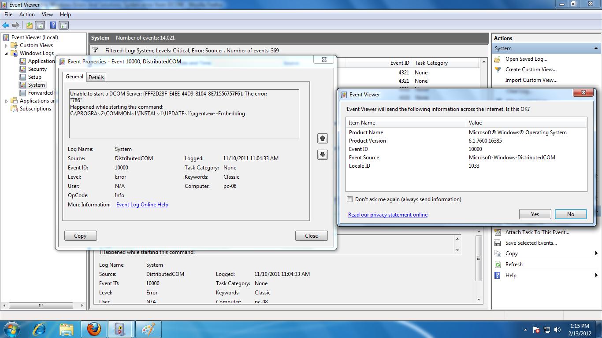Image resolution: width=602 pixels, height=338 pixels.
Task: Click the green Refresh icon in Actions
Action: click(x=498, y=265)
